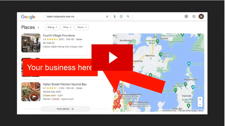
Task: Click the Watsons Bay map label
Action: tap(191, 80)
